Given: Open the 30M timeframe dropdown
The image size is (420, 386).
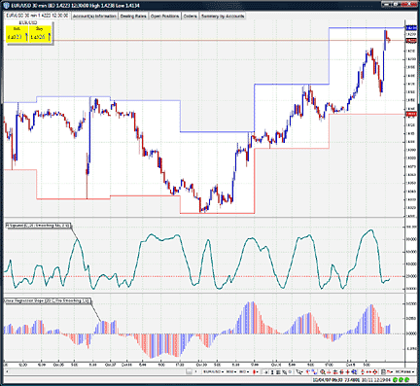Looking at the screenshot, I should point(230,371).
